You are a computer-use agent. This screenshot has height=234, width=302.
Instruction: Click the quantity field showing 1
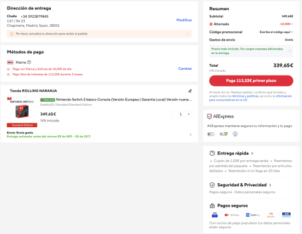(x=181, y=114)
